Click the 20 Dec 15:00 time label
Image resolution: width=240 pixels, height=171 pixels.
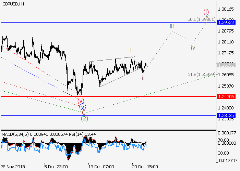tap(145, 167)
